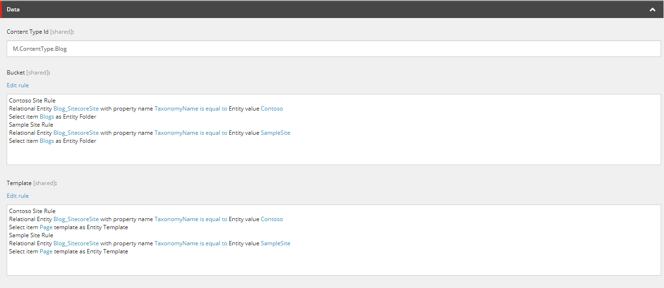The image size is (664, 288).
Task: Open Edit rule for the Bucket field
Action: click(18, 85)
